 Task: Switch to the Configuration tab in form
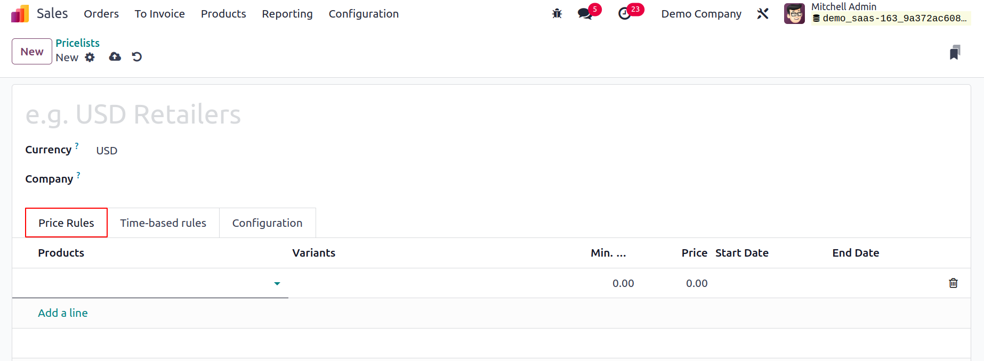tap(267, 223)
